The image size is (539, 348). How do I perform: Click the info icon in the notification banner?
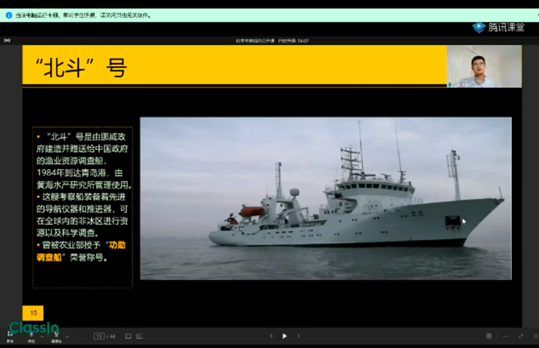point(9,15)
